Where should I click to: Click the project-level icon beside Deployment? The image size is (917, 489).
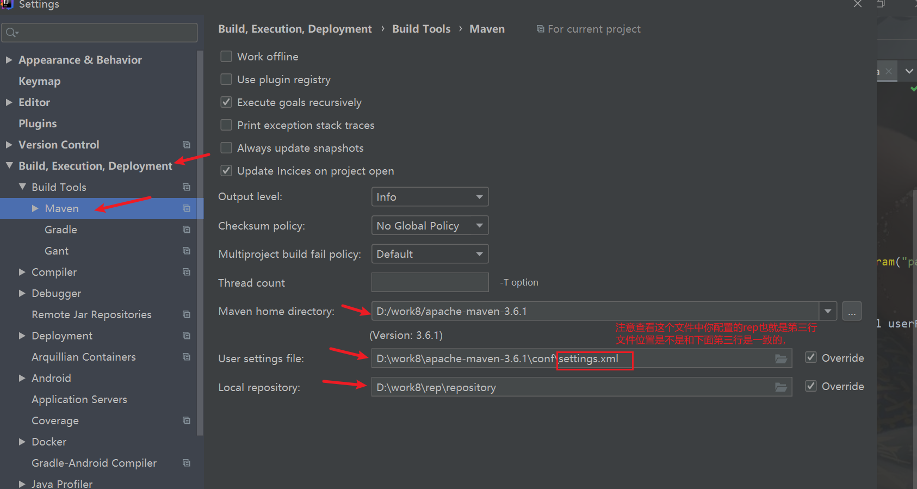click(187, 336)
